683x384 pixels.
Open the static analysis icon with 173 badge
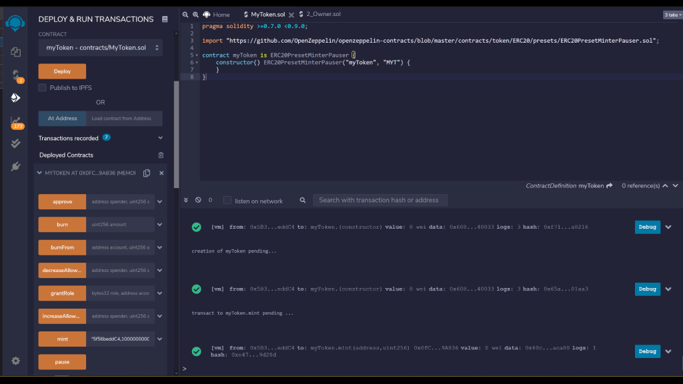(x=15, y=121)
